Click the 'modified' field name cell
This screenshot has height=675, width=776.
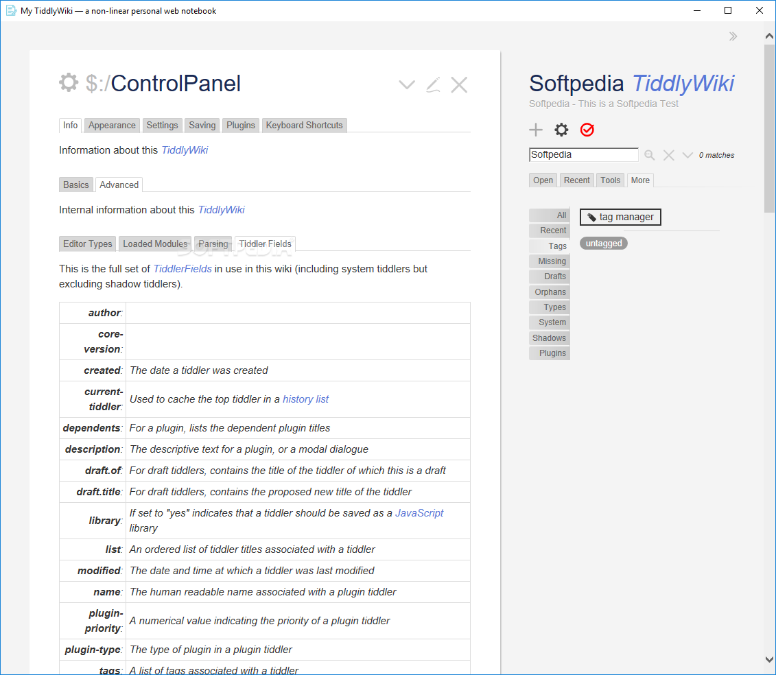(x=93, y=571)
